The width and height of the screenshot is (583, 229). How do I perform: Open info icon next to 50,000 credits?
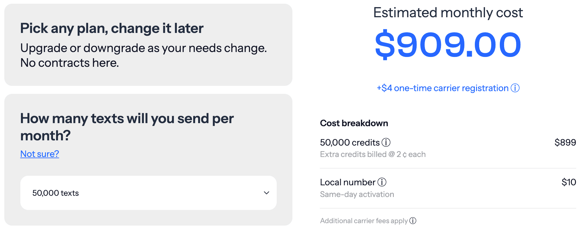[x=386, y=143]
